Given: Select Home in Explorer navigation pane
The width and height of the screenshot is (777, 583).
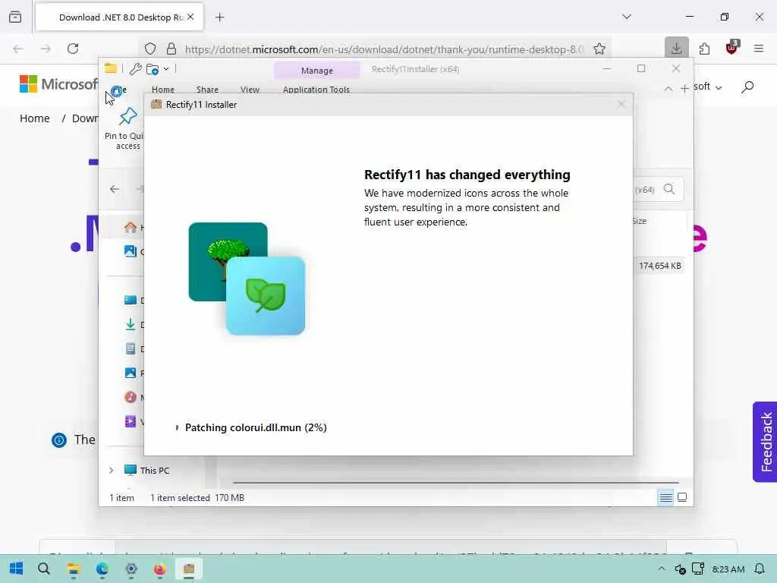Looking at the screenshot, I should (131, 227).
